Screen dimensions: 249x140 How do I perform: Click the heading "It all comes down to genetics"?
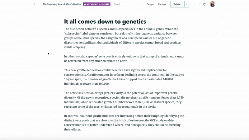coord(105,22)
